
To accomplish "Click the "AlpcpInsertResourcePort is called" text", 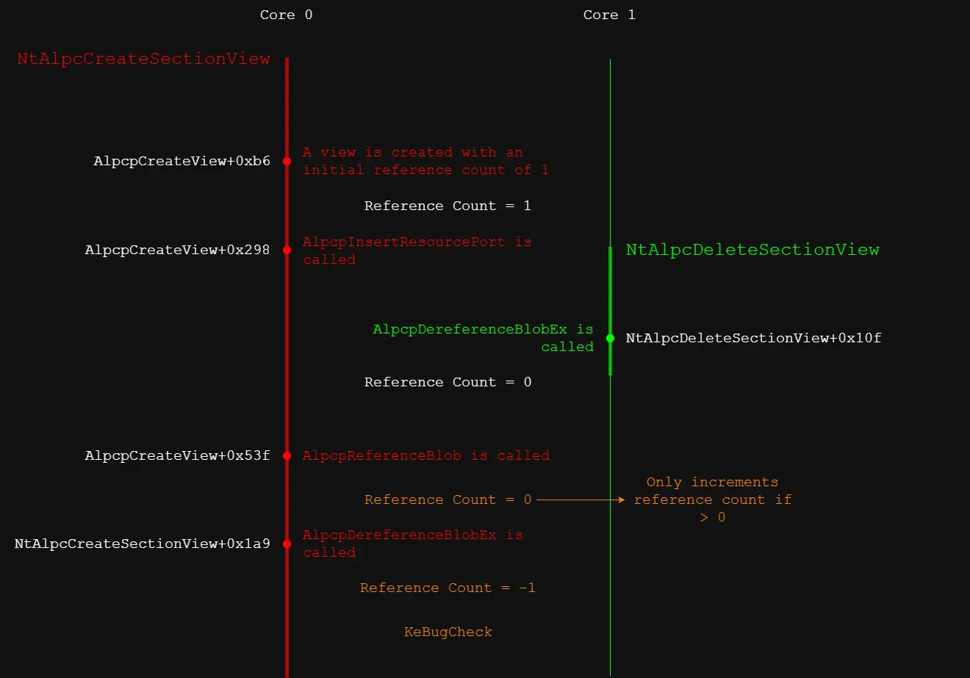I will pos(417,250).
